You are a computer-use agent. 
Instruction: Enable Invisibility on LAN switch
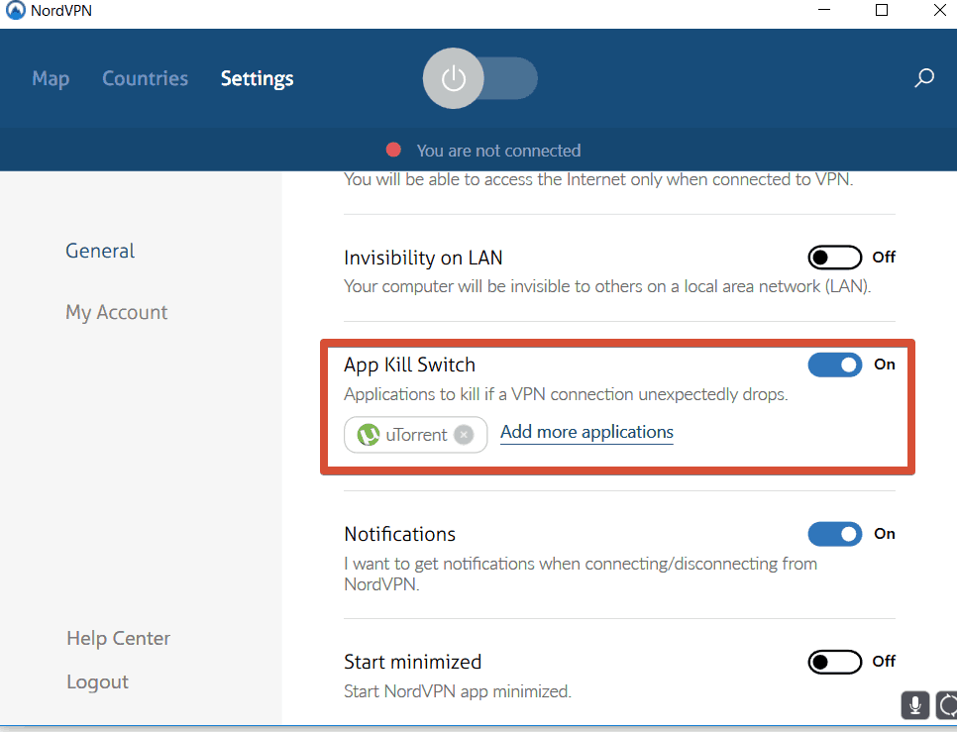(834, 258)
